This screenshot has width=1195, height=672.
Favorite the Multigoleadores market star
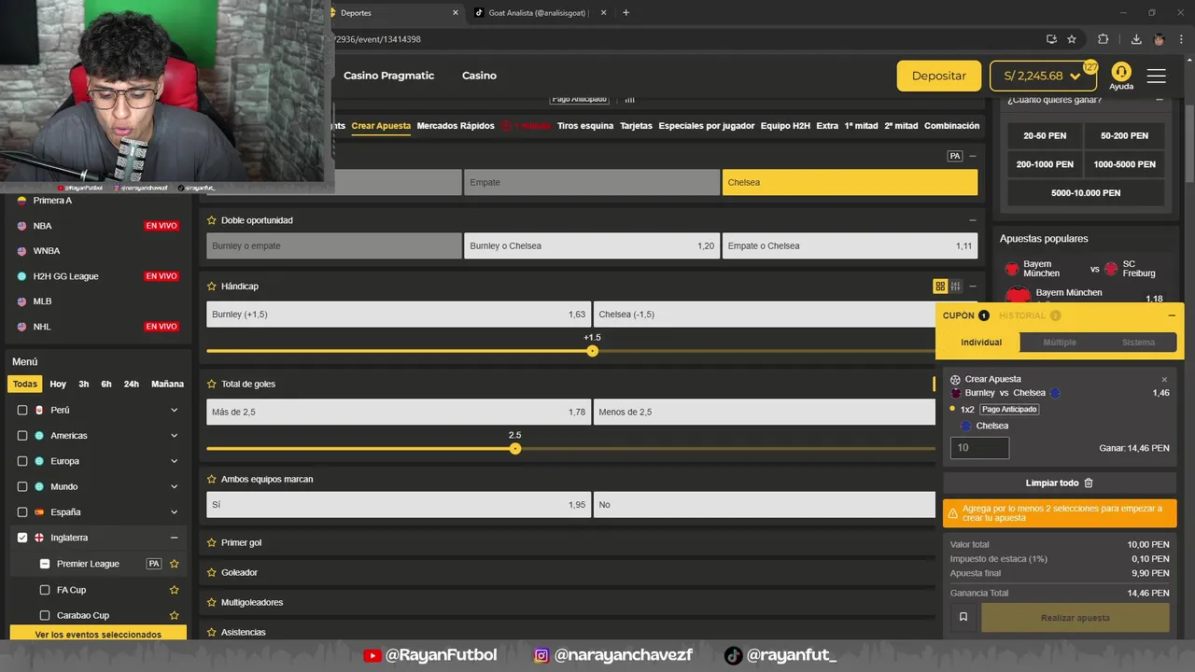(212, 602)
